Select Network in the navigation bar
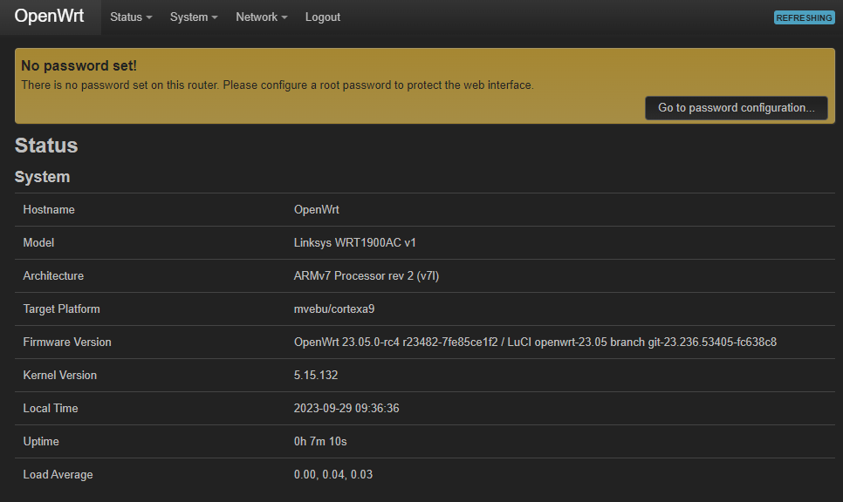Image resolution: width=843 pixels, height=502 pixels. pos(261,17)
